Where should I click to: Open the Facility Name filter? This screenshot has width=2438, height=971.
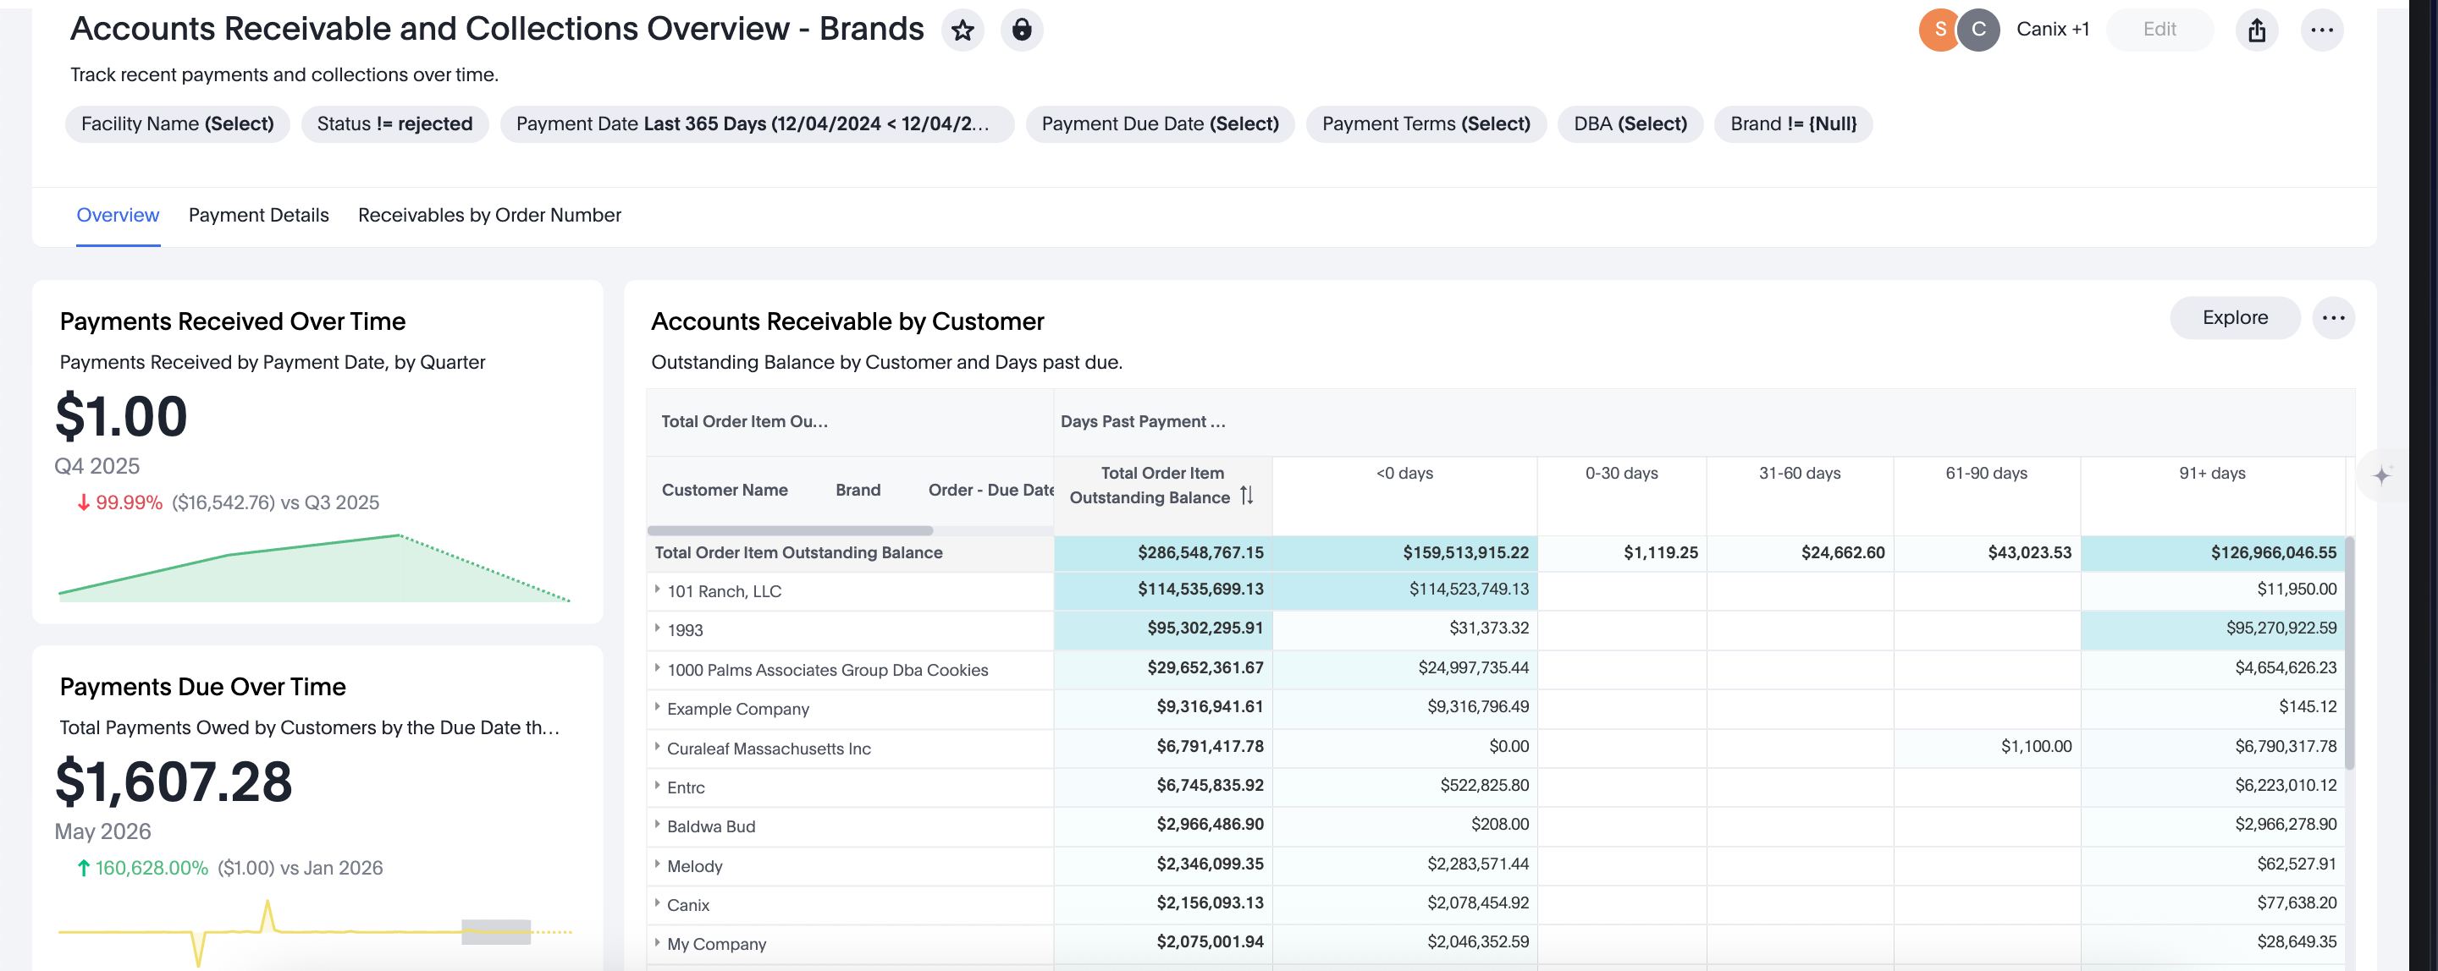[177, 123]
